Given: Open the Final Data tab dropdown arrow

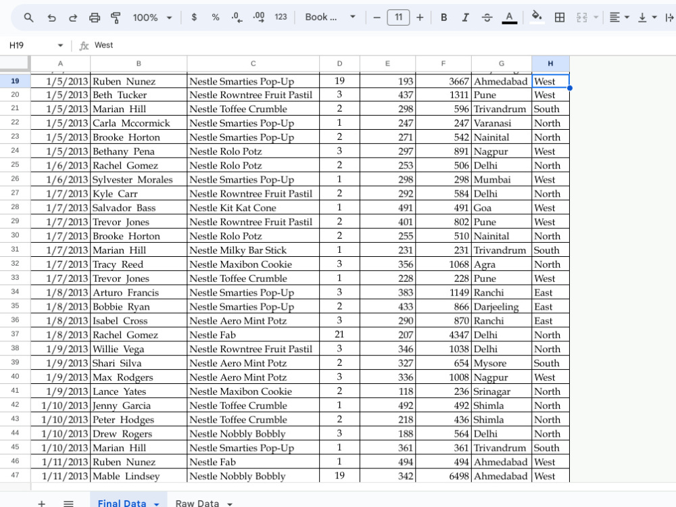Looking at the screenshot, I should click(157, 504).
